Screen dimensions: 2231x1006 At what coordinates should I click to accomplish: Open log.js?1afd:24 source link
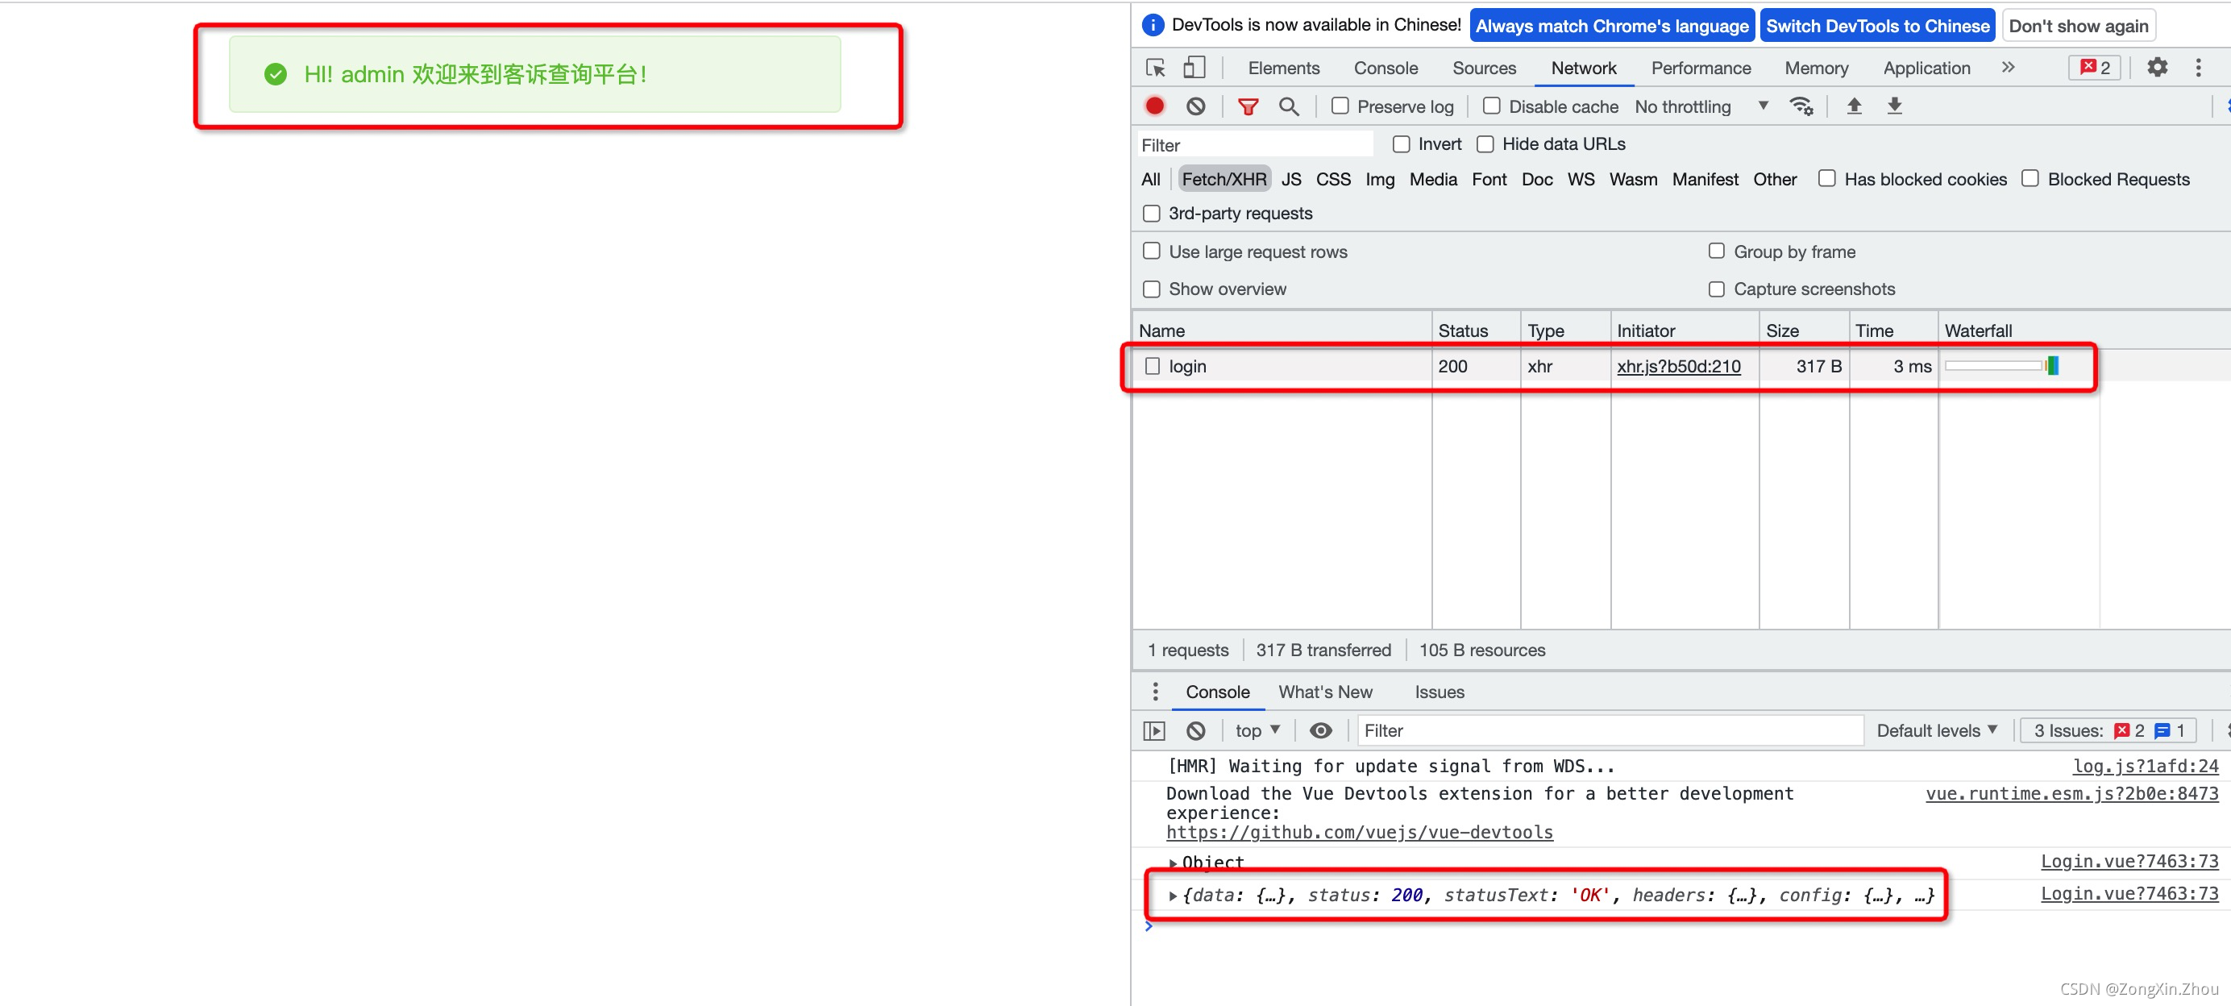pyautogui.click(x=2145, y=765)
